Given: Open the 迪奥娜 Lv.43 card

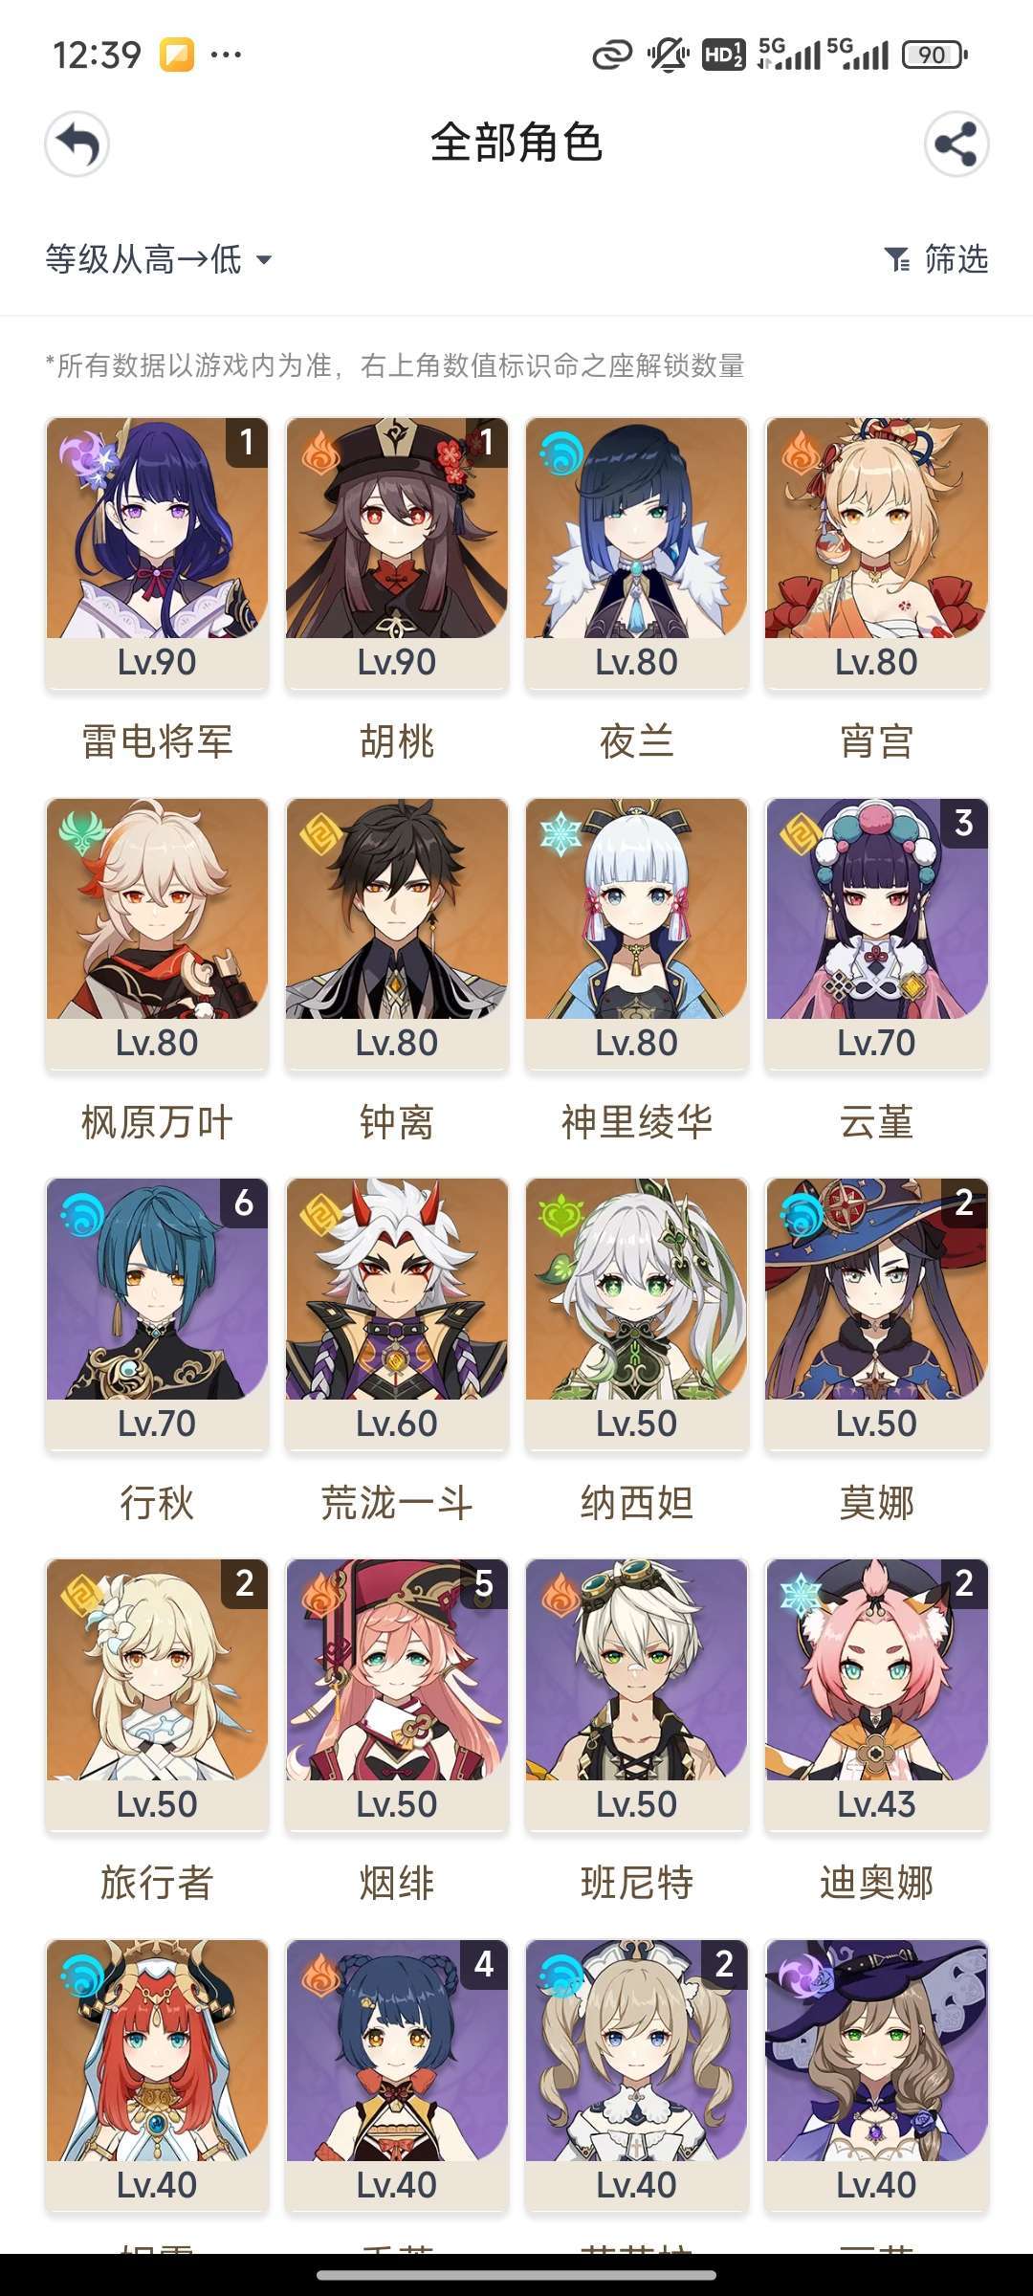Looking at the screenshot, I should pos(876,1695).
